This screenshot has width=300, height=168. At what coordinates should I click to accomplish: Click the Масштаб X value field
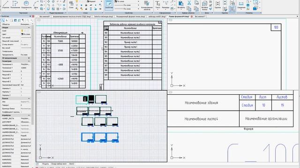coord(25,75)
